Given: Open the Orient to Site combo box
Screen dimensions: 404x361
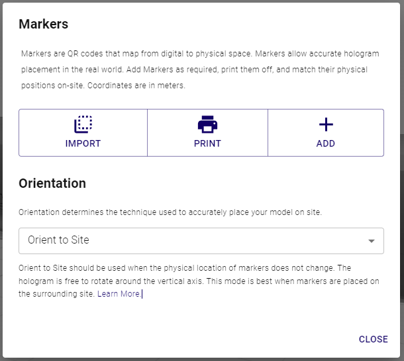Looking at the screenshot, I should pos(201,241).
